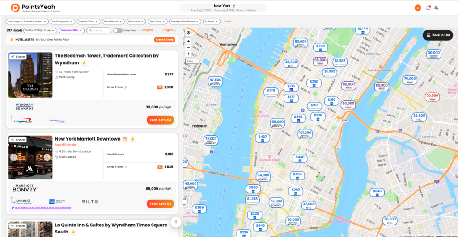Click the date and guests search bar
The width and height of the screenshot is (458, 237).
point(224,8)
